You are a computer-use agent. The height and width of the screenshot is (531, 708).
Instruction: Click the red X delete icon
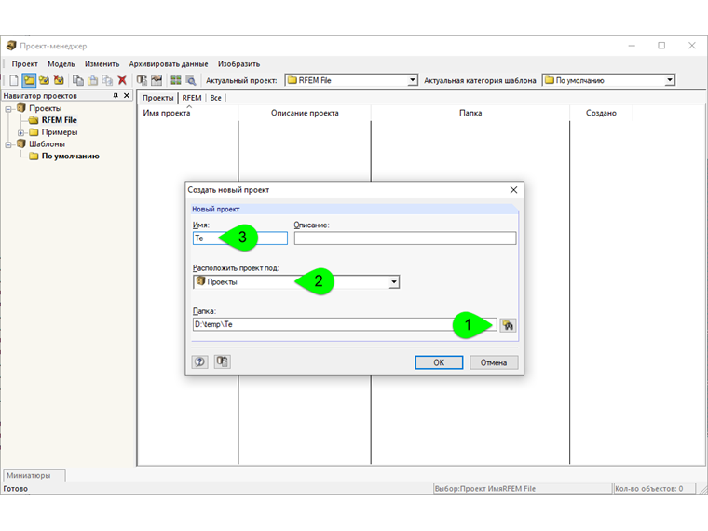pyautogui.click(x=122, y=80)
